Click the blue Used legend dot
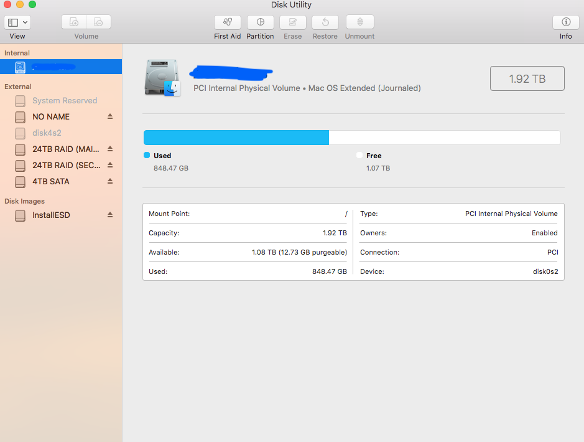The height and width of the screenshot is (442, 584). [147, 155]
